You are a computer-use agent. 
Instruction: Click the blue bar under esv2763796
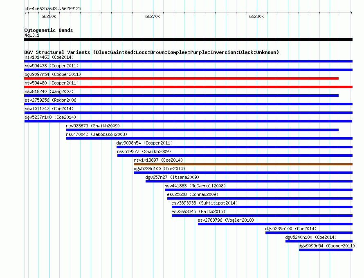275,224
